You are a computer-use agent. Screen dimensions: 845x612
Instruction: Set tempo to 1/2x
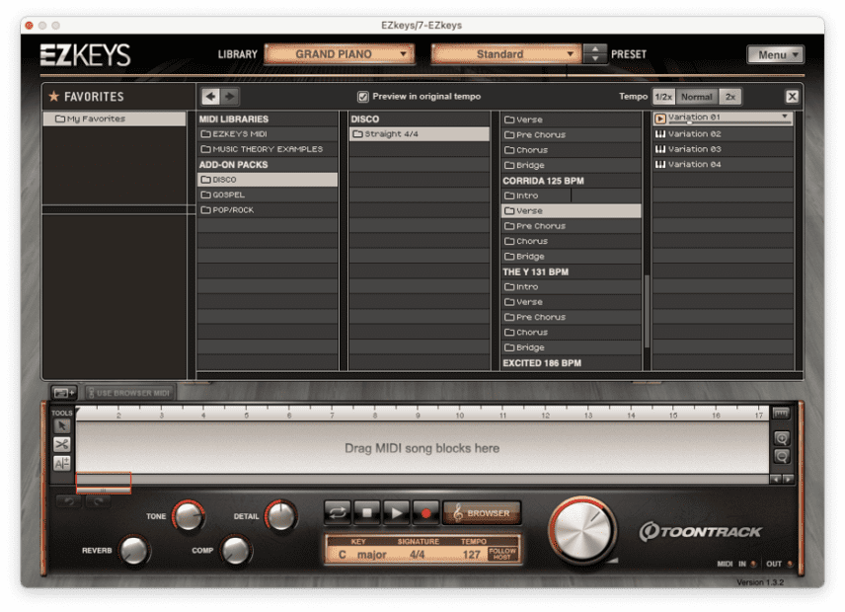663,97
